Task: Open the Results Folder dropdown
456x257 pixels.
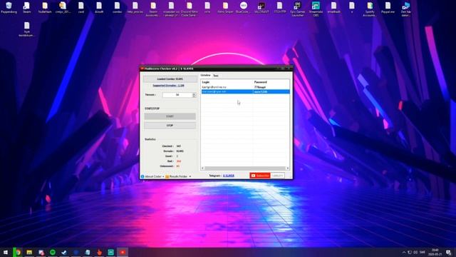Action: (x=178, y=176)
